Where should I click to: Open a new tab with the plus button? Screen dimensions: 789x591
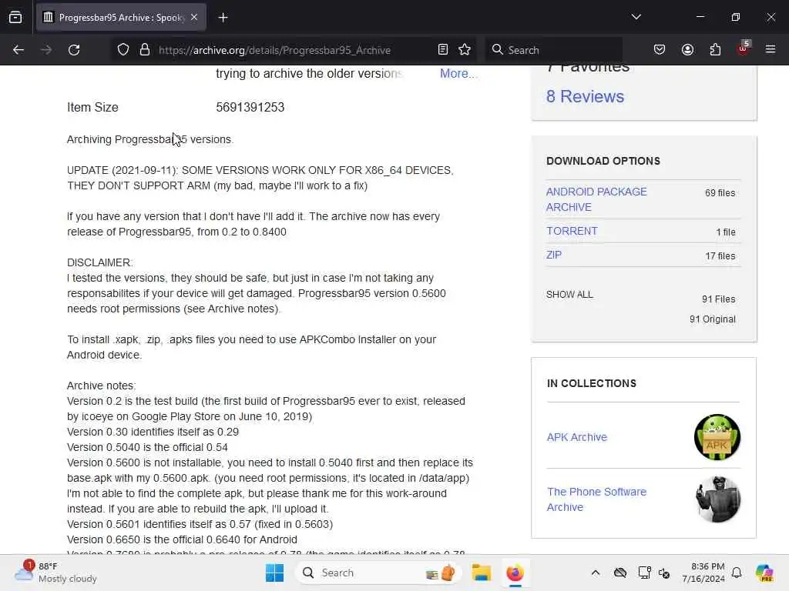223,18
